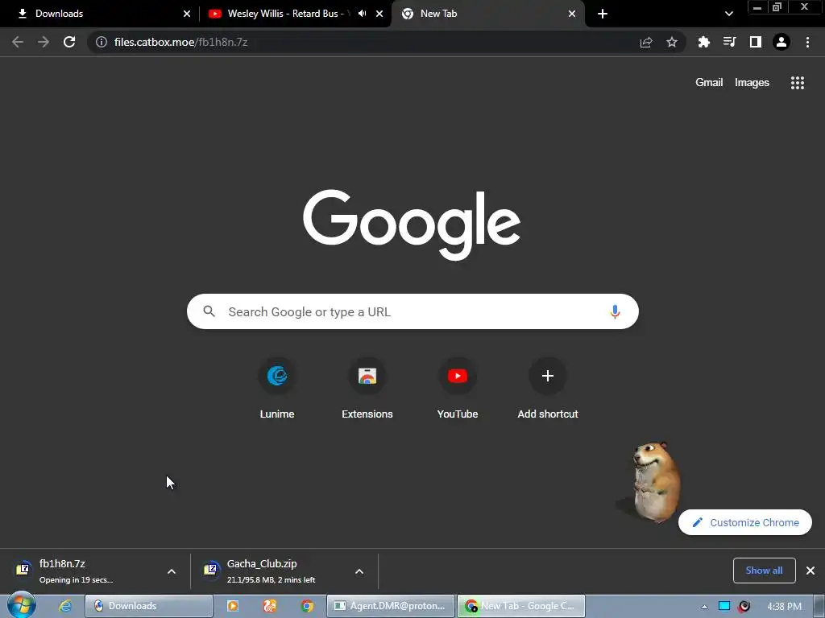Focus the Google search box
825x618 pixels.
point(412,311)
